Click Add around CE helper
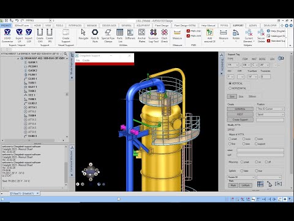 209,36
